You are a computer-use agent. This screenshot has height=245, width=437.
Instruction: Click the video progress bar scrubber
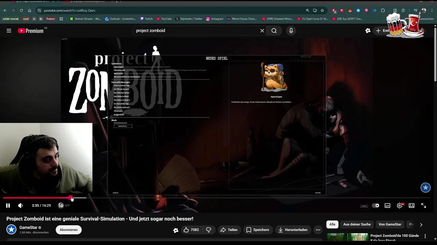tap(70, 198)
